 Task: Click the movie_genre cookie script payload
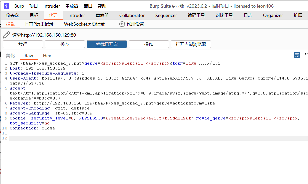click(x=263, y=118)
